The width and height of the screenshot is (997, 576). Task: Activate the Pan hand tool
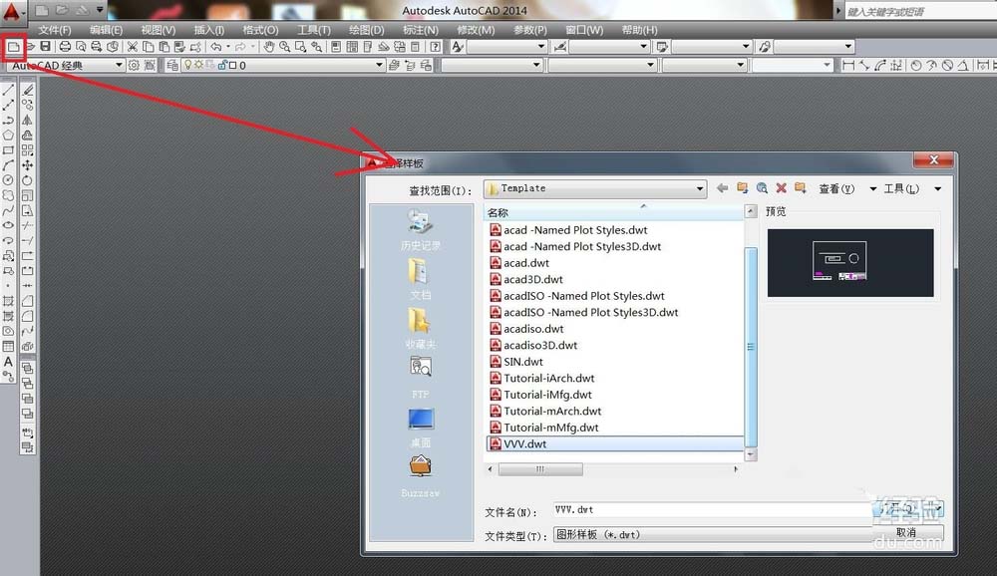pos(269,47)
